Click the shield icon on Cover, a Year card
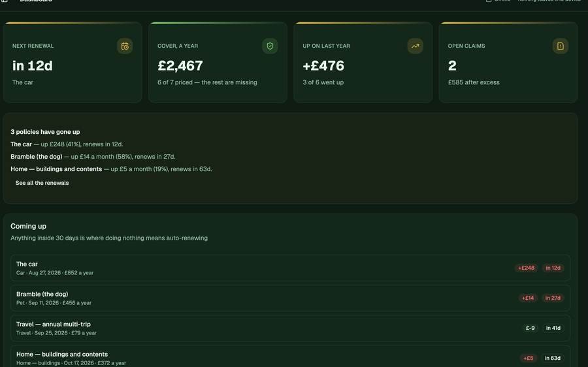This screenshot has height=367, width=588. tap(270, 46)
